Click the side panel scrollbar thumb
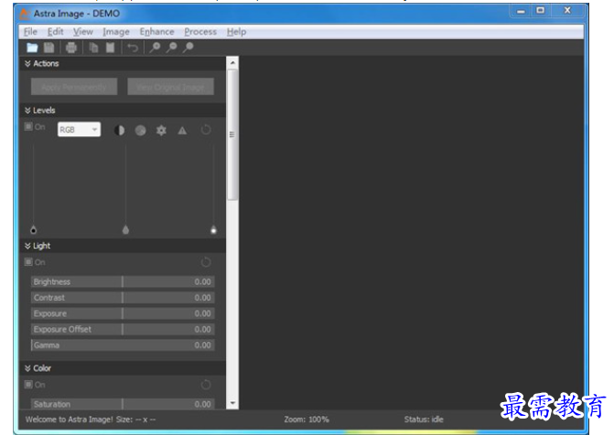The width and height of the screenshot is (614, 435). point(232,135)
